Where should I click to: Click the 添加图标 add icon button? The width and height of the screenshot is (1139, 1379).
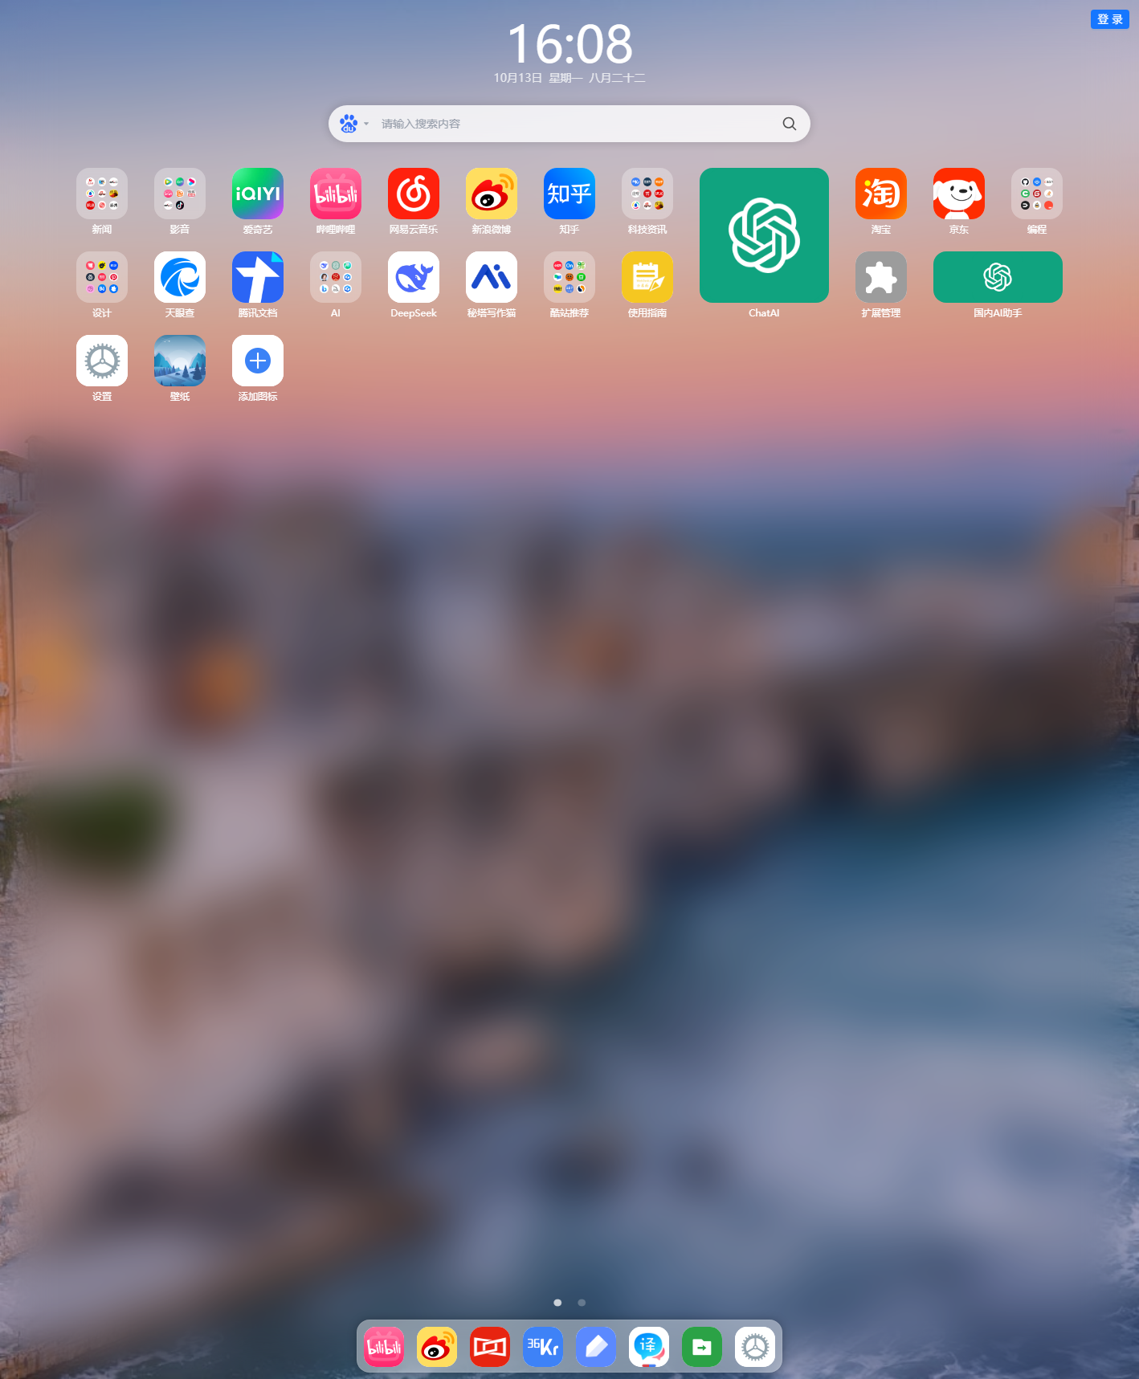pos(257,361)
